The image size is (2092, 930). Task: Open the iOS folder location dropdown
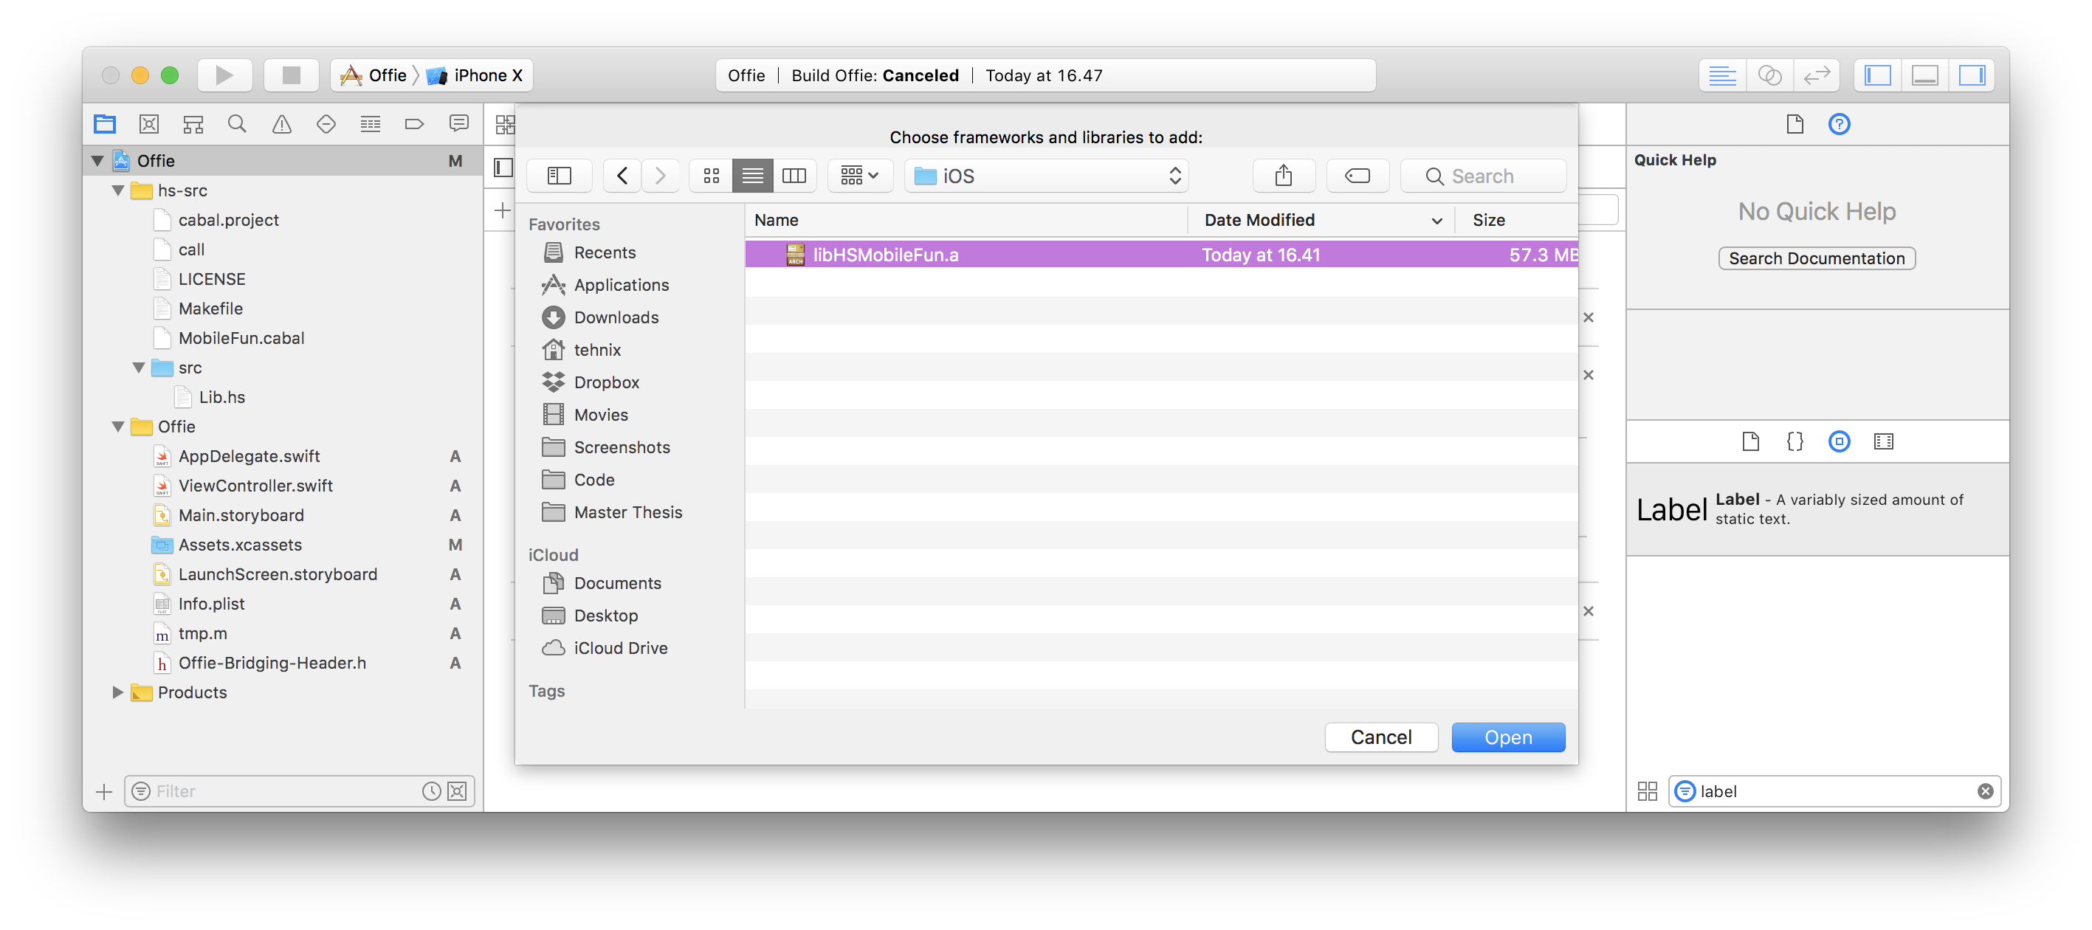pyautogui.click(x=1046, y=176)
